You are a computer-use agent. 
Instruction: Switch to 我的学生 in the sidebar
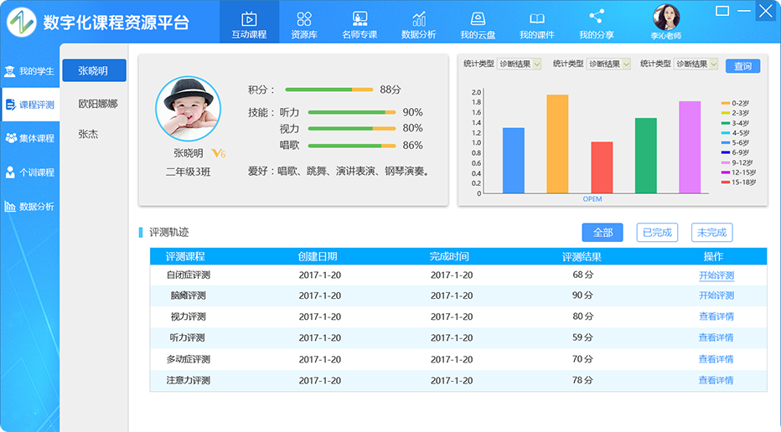click(x=29, y=71)
